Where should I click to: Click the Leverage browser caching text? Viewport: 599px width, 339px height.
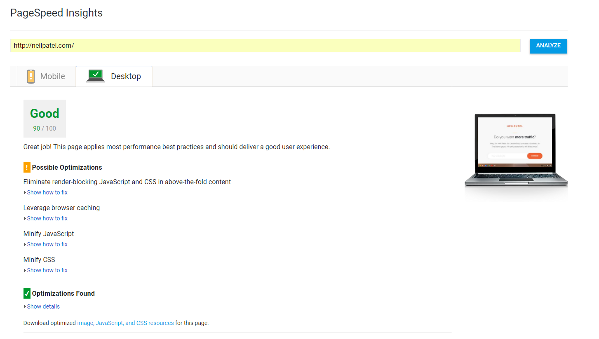coord(61,208)
